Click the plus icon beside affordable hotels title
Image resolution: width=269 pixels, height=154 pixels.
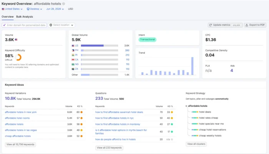click(63, 3)
